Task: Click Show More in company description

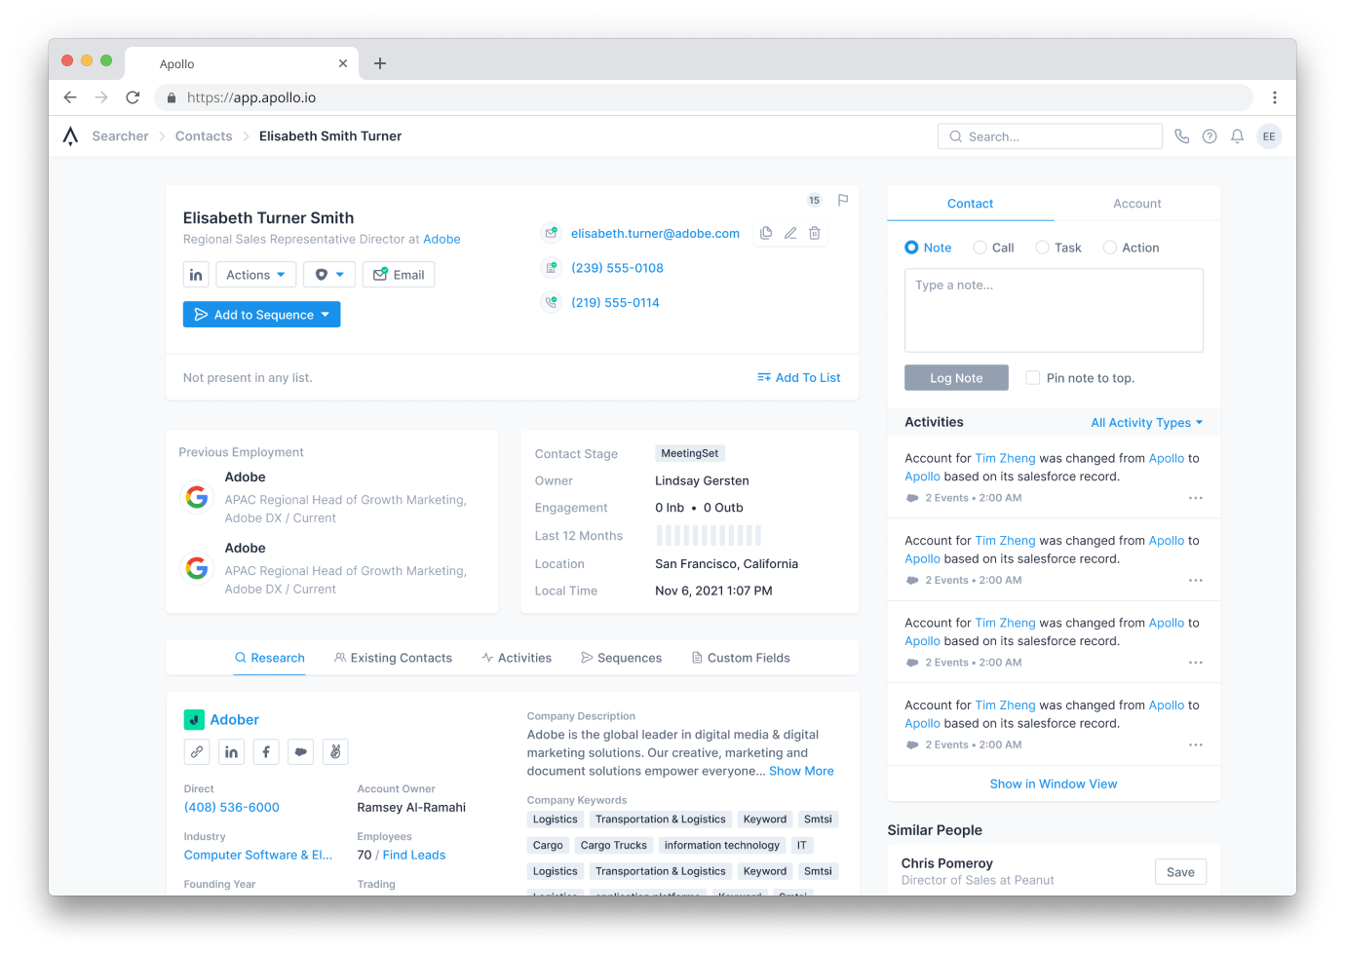Action: (801, 771)
